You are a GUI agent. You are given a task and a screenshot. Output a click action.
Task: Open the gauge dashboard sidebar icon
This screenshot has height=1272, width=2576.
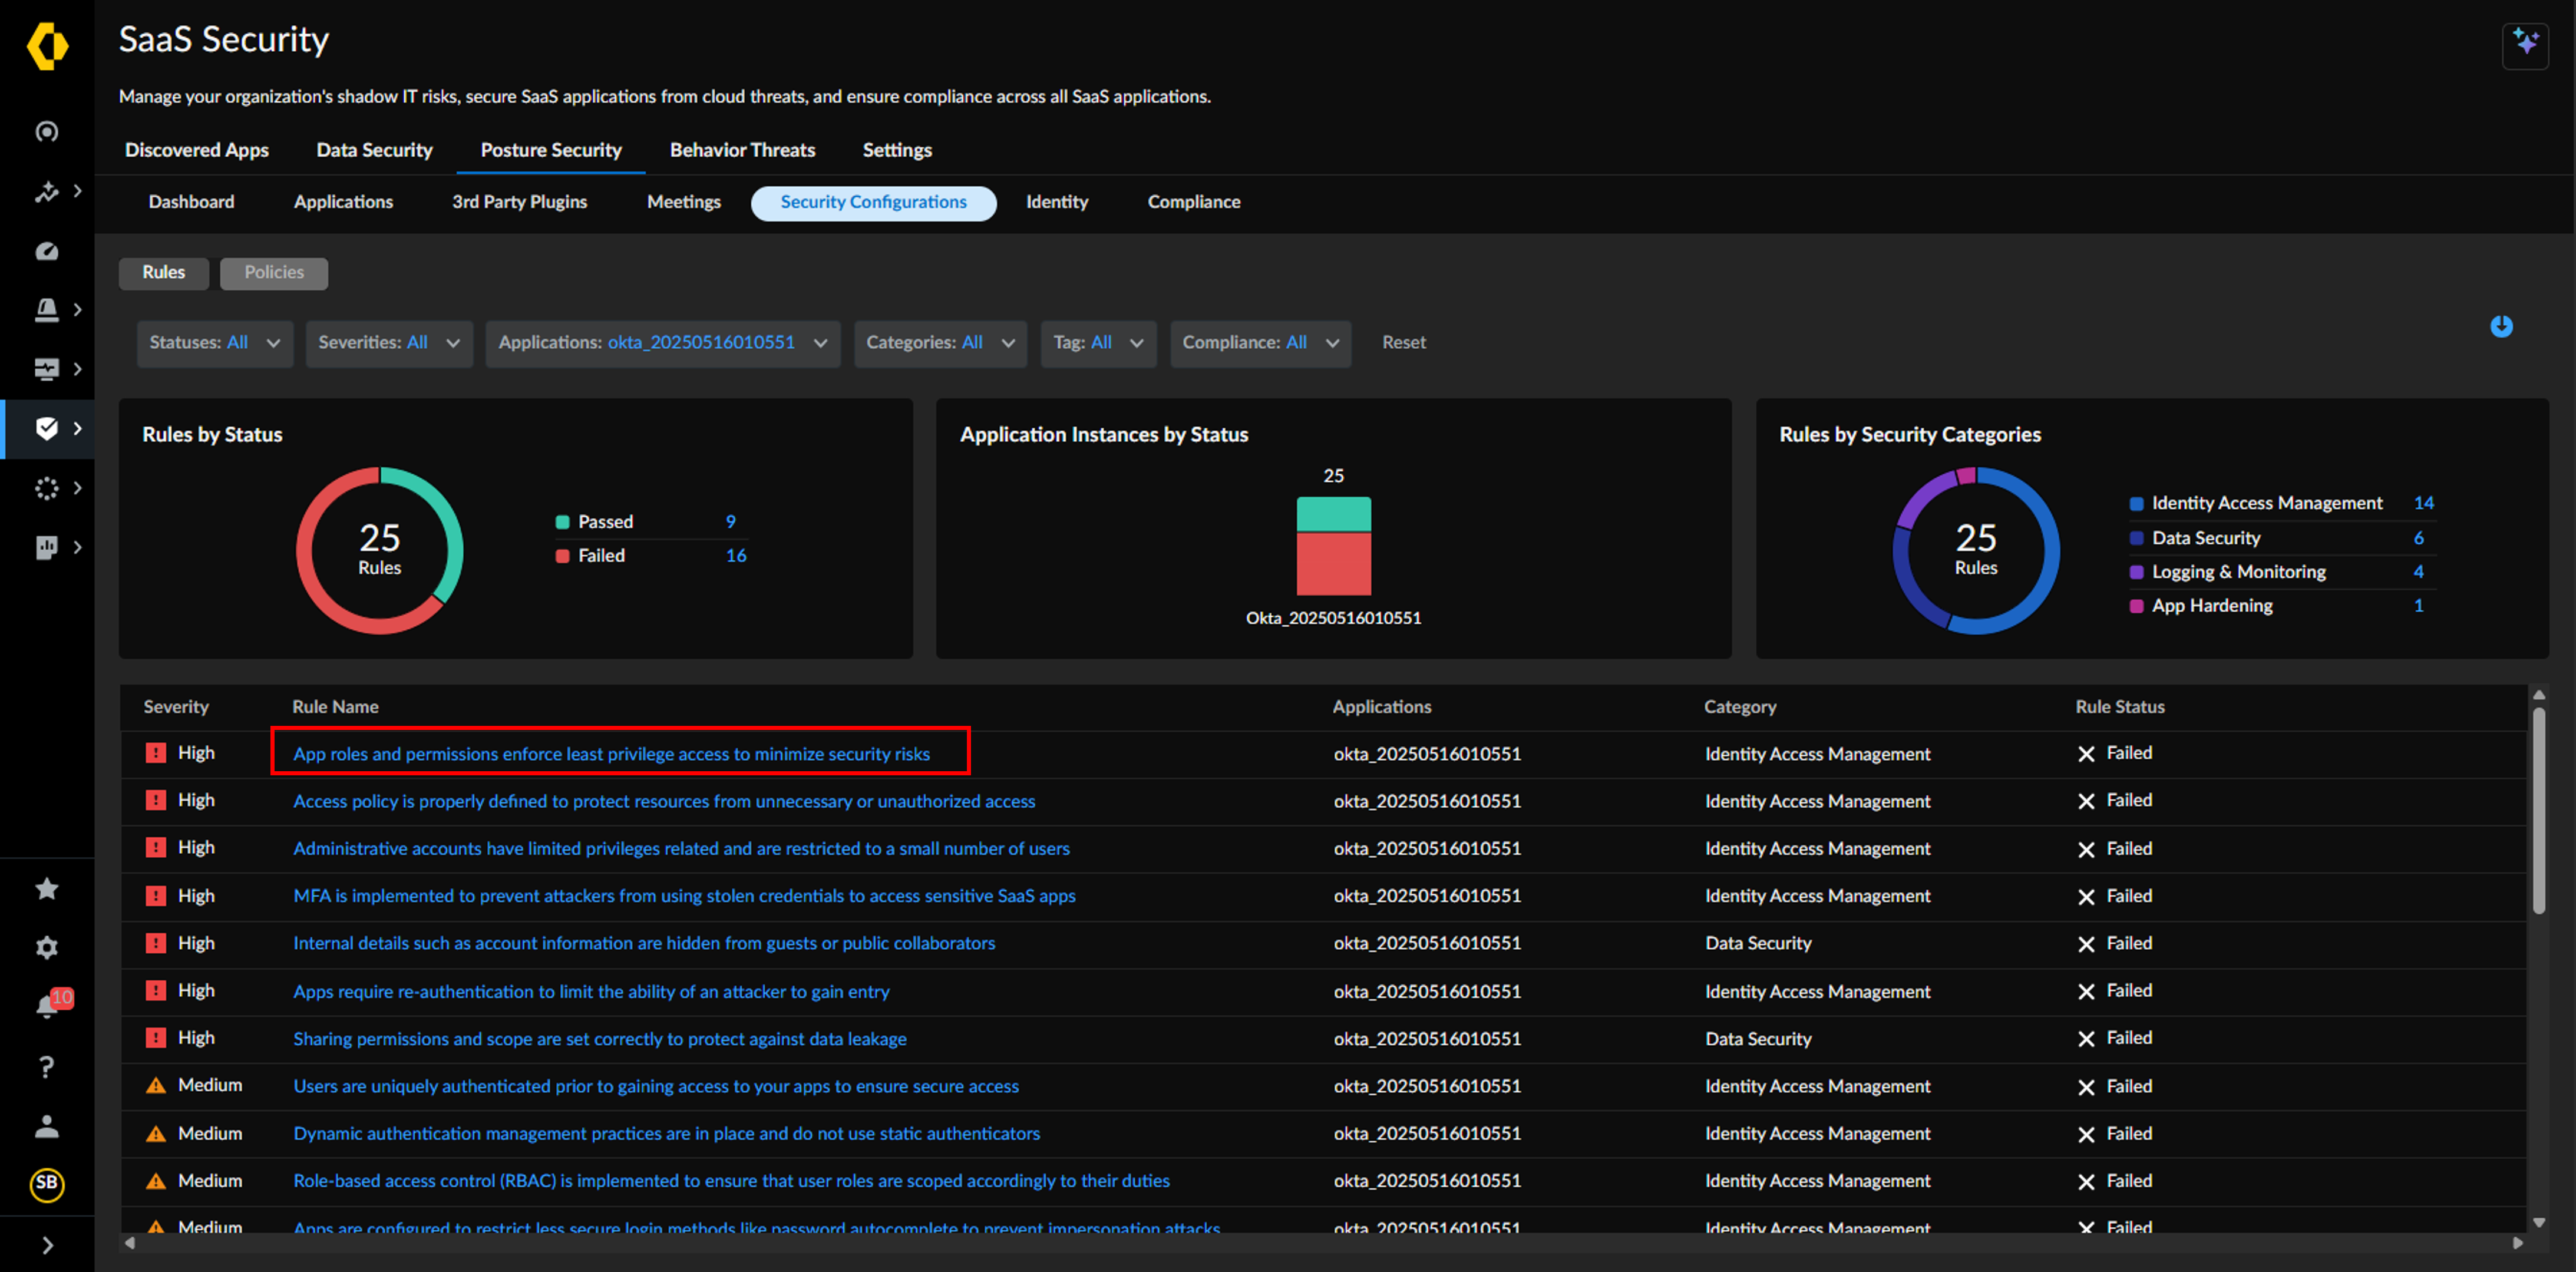click(x=47, y=251)
